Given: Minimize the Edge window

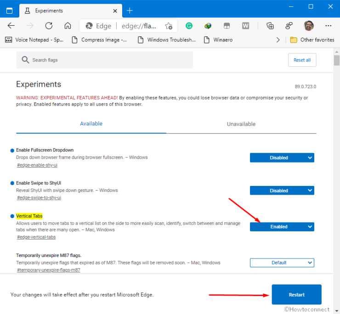Looking at the screenshot, I should coord(291,7).
